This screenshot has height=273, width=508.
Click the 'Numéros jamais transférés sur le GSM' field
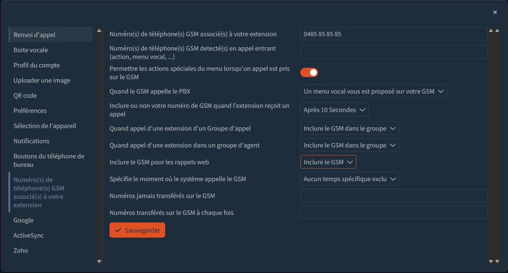[394, 195]
